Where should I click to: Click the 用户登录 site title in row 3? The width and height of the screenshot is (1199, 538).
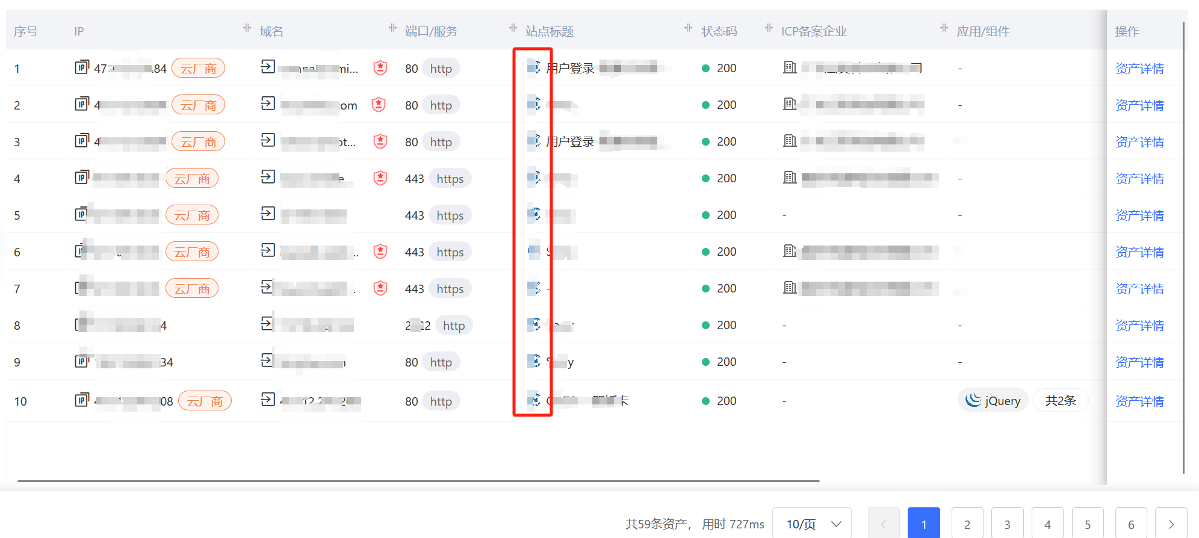570,141
